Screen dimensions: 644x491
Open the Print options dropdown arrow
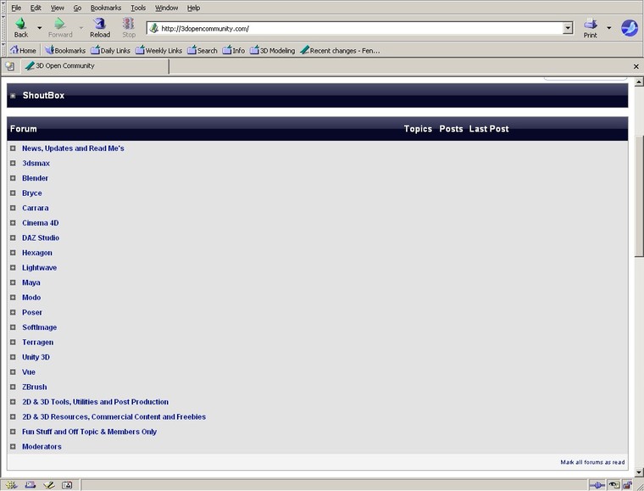tap(608, 28)
